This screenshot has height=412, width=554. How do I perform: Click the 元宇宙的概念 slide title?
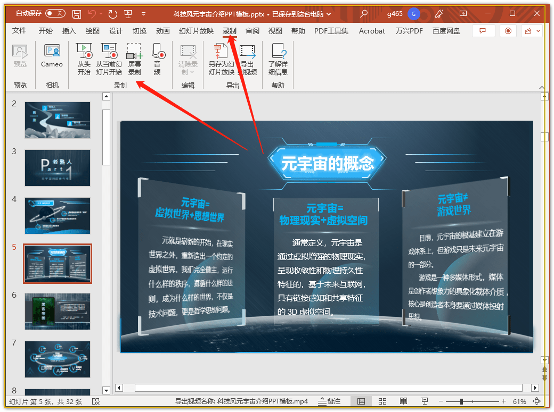coord(327,163)
